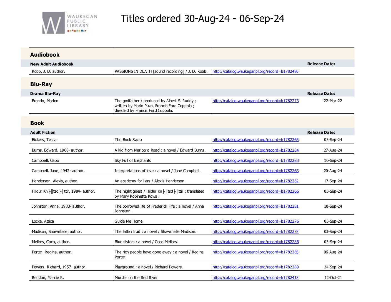
Task: Click title 'Blue sisters : a novel / Coco Mellors.'
Action: tap(146, 242)
